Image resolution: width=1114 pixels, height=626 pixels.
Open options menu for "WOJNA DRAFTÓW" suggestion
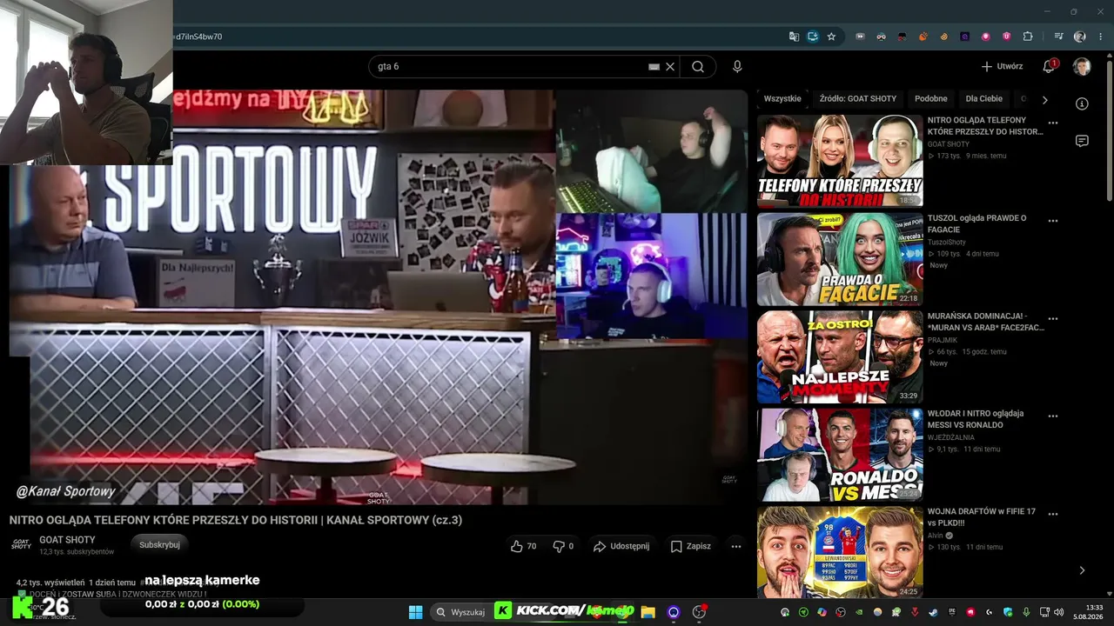point(1053,515)
